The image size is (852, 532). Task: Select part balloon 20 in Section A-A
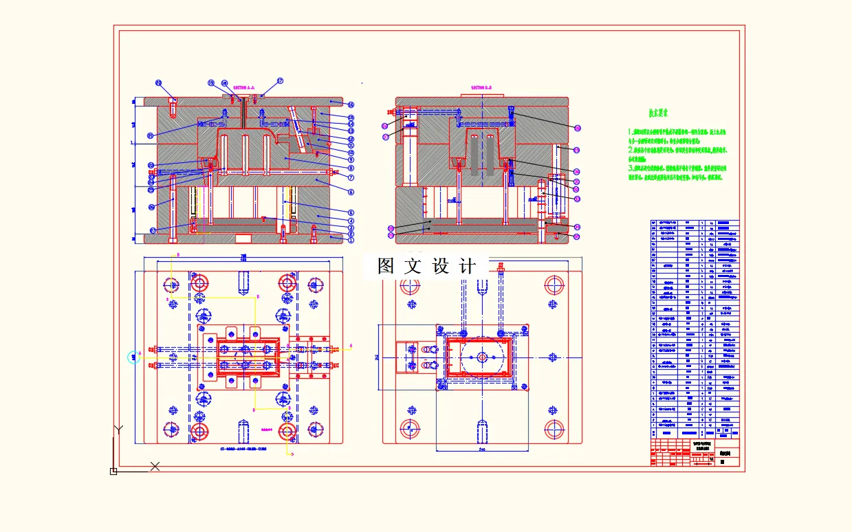point(158,83)
